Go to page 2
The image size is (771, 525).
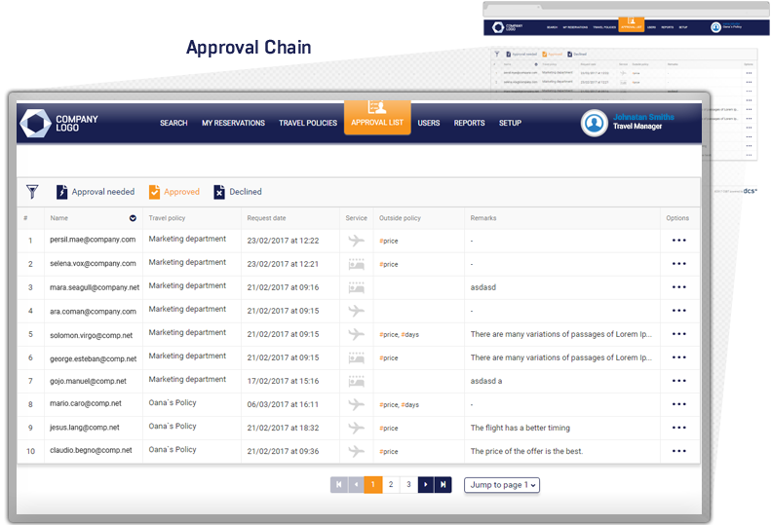[x=391, y=484]
